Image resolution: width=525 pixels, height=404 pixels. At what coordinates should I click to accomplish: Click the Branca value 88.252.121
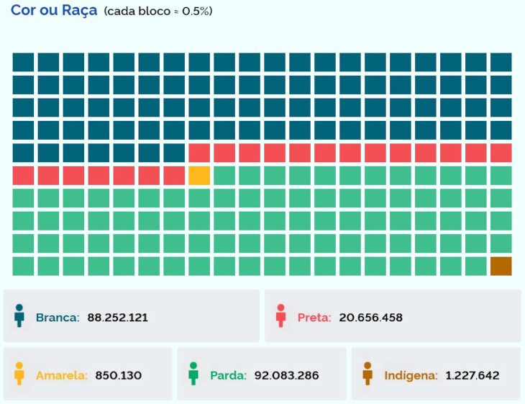pos(118,317)
